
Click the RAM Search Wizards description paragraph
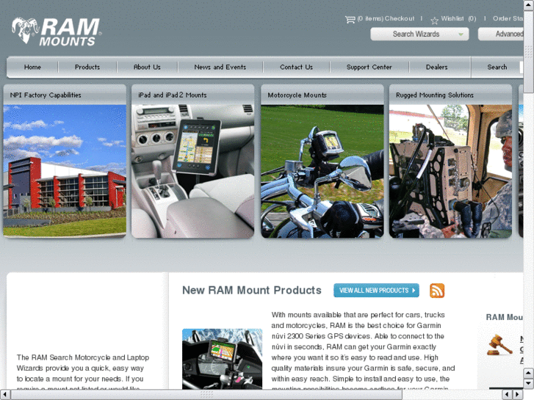84,372
